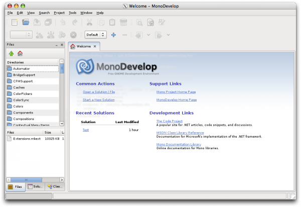Click the navigate back icon
This screenshot has height=207, width=301.
point(139,35)
